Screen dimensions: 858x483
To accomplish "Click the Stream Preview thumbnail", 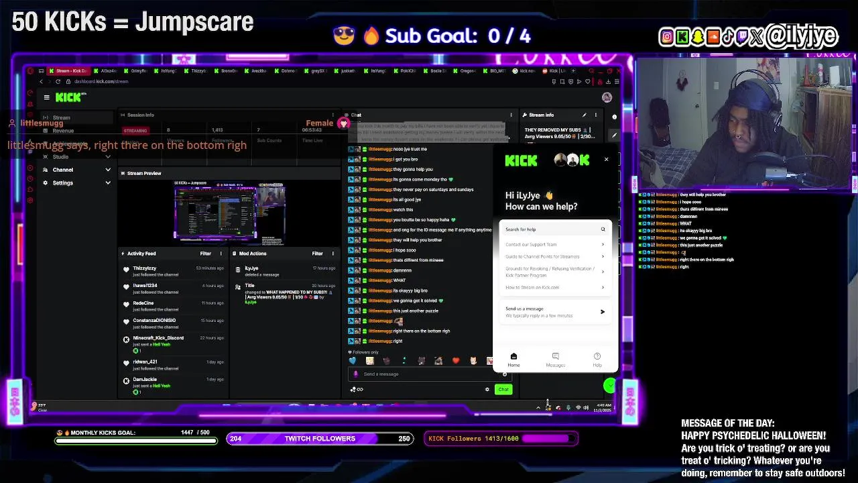I will (229, 213).
